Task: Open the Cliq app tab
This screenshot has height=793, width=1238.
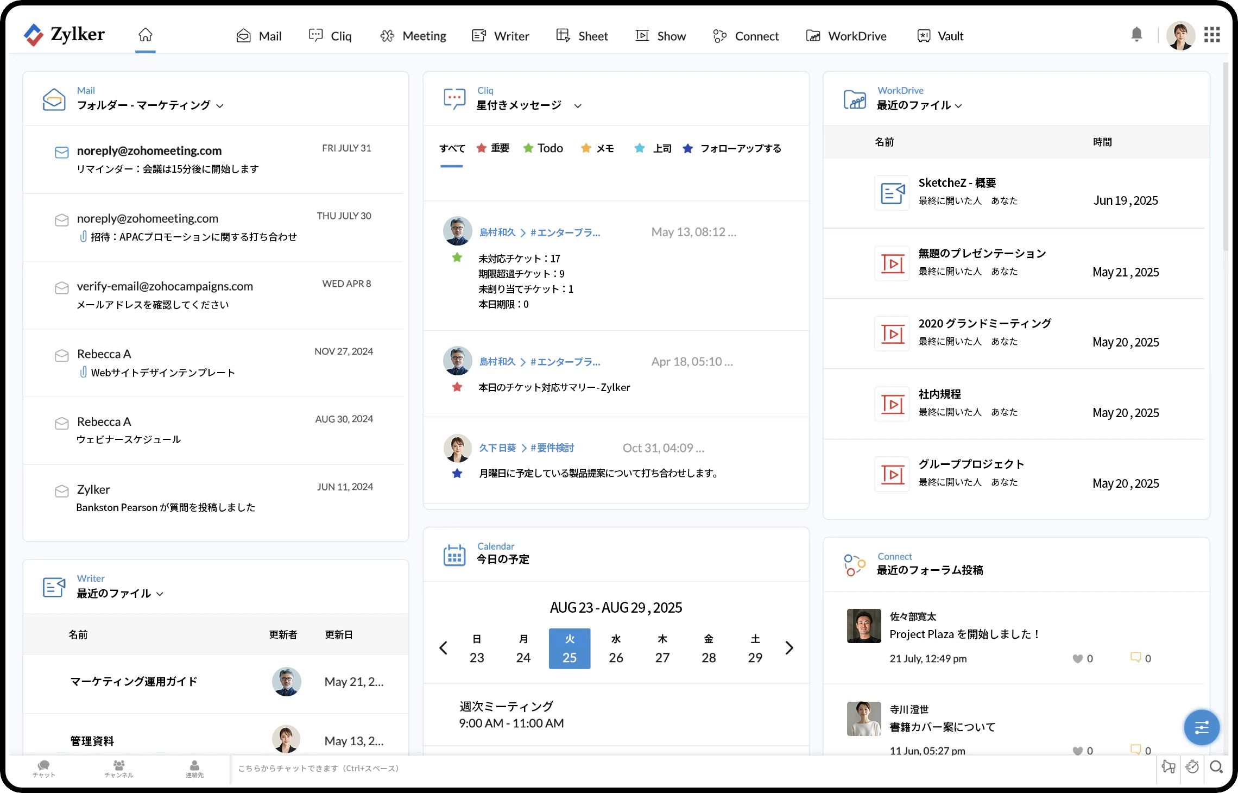Action: coord(330,36)
